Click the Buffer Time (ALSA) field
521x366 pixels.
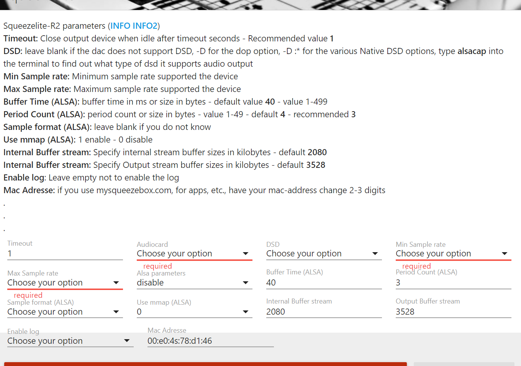pos(324,283)
